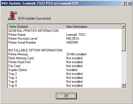
Task: Click the GENERAL PRINTER INFORMATION heading
Action: coord(34,31)
